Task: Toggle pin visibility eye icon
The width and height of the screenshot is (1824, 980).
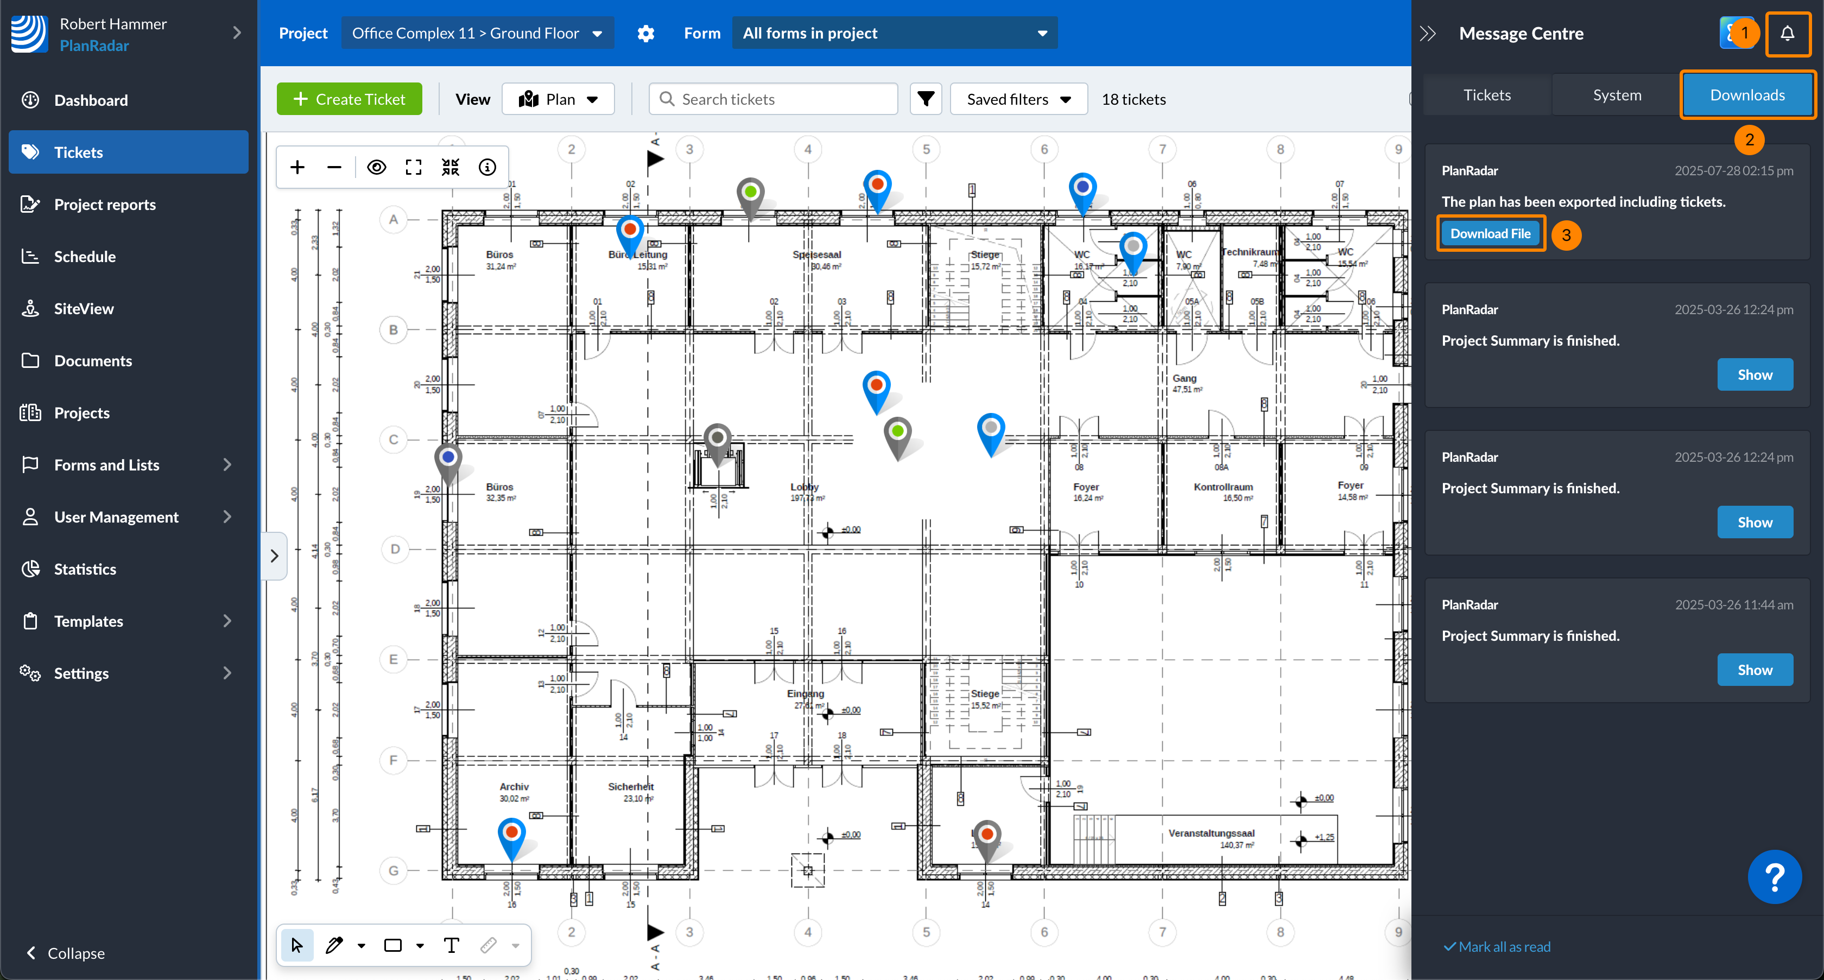Action: (x=377, y=167)
